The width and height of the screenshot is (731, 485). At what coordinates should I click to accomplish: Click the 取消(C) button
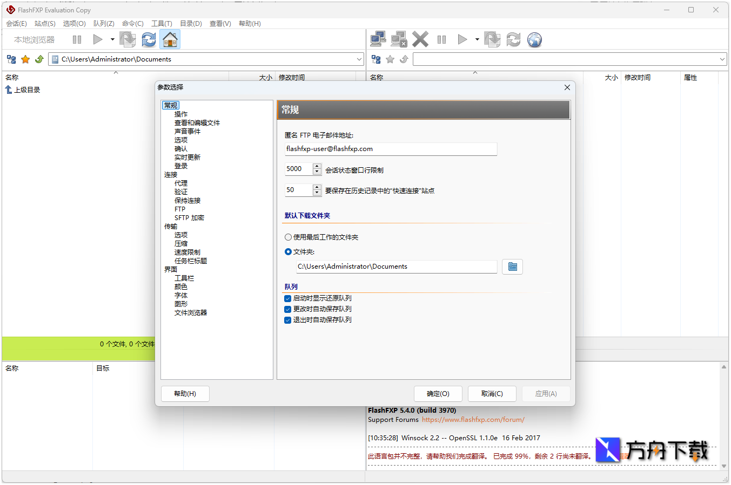492,394
